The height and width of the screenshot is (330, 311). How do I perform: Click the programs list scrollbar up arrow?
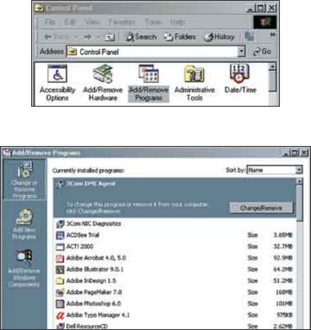300,181
